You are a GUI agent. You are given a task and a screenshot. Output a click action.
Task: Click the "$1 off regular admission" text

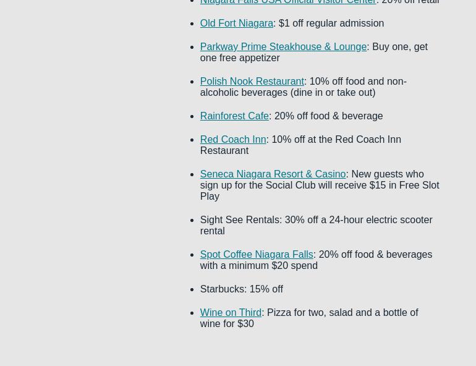331,23
